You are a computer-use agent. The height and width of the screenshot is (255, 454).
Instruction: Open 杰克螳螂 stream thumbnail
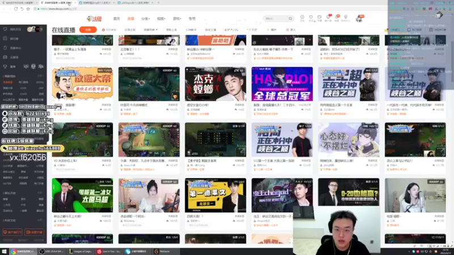pyautogui.click(x=216, y=84)
